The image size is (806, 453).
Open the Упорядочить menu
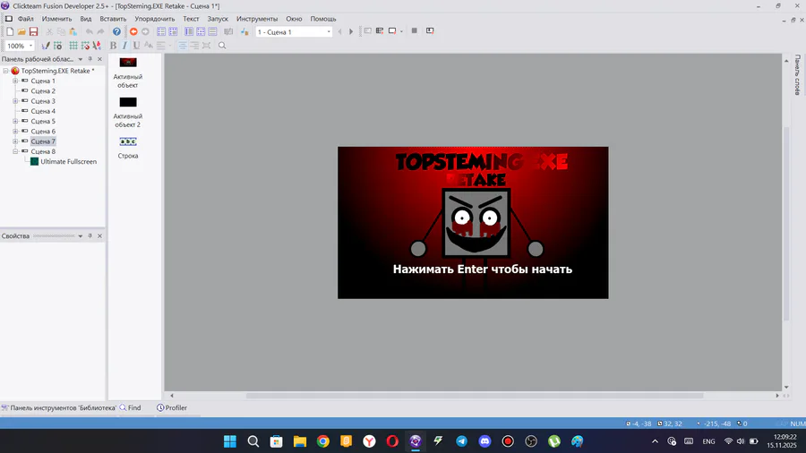pyautogui.click(x=155, y=19)
